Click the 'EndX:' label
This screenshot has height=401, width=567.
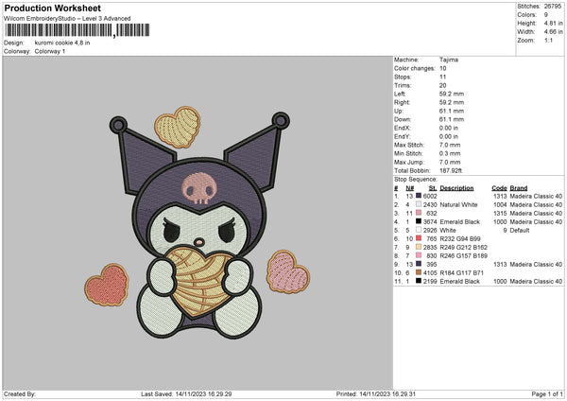(x=403, y=128)
